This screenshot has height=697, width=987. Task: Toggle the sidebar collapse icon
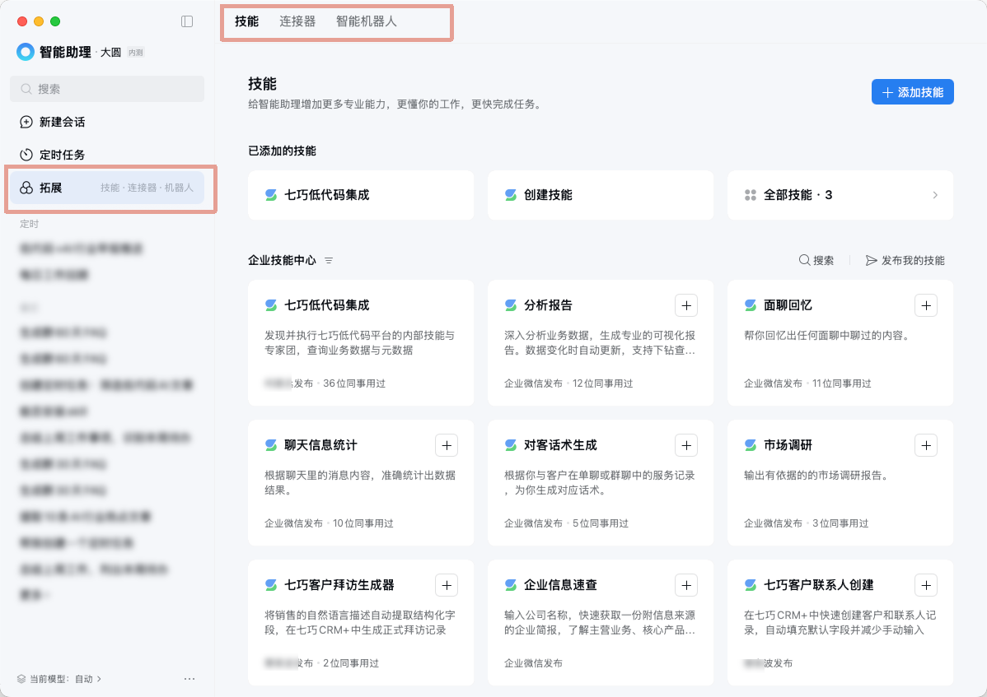tap(187, 21)
